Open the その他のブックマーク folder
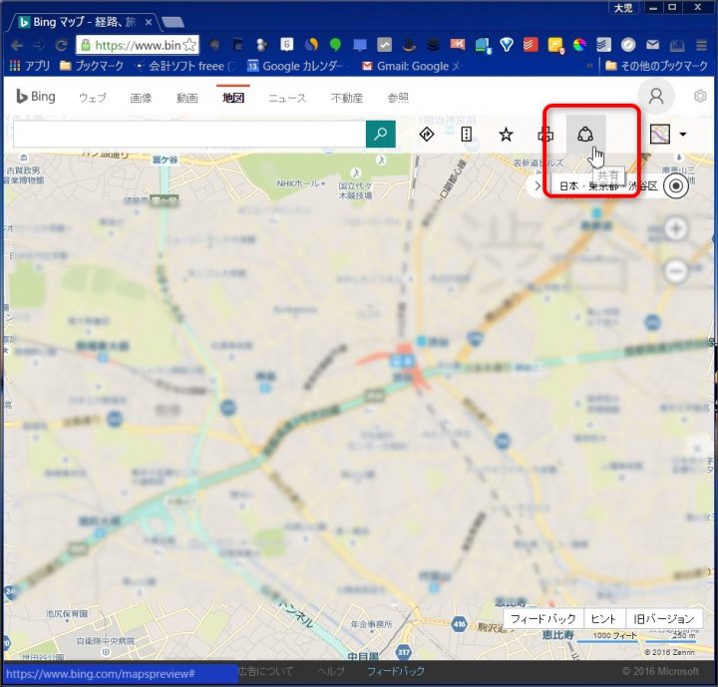The width and height of the screenshot is (718, 687). click(x=656, y=66)
